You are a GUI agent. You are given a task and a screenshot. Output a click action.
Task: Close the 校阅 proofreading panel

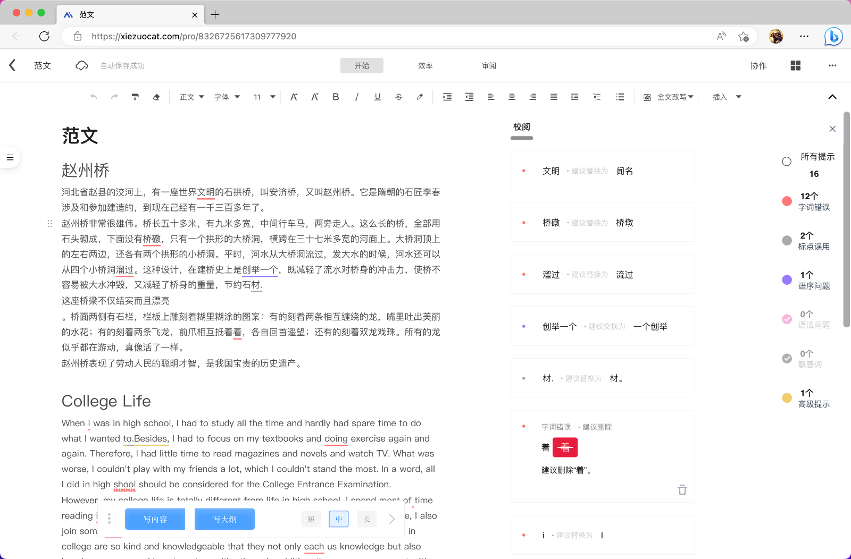[832, 129]
